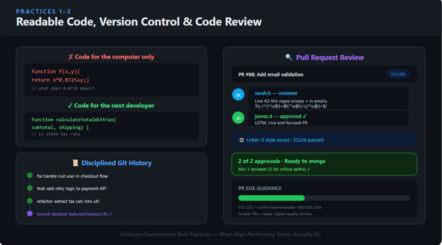Click the JD reviewer avatar
The width and height of the screenshot is (442, 245).
tap(238, 118)
